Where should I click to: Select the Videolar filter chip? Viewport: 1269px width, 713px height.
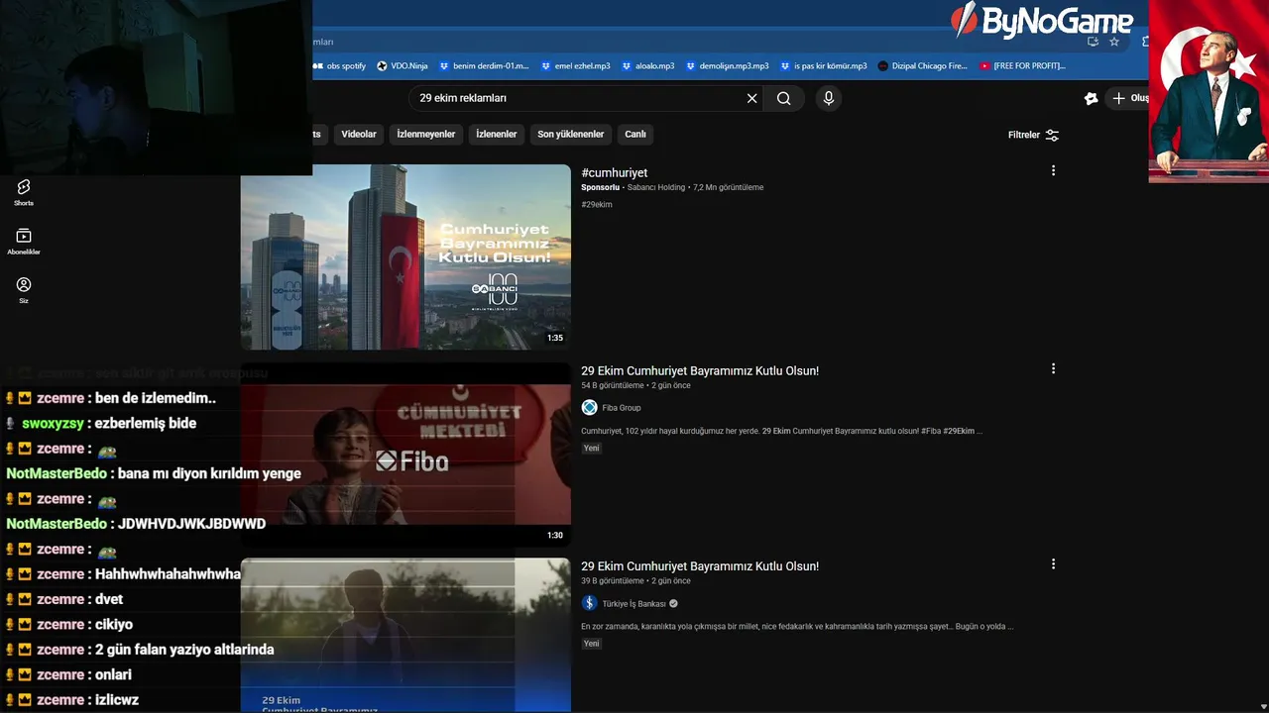(x=359, y=135)
